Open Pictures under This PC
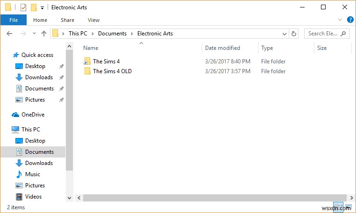 click(x=35, y=185)
